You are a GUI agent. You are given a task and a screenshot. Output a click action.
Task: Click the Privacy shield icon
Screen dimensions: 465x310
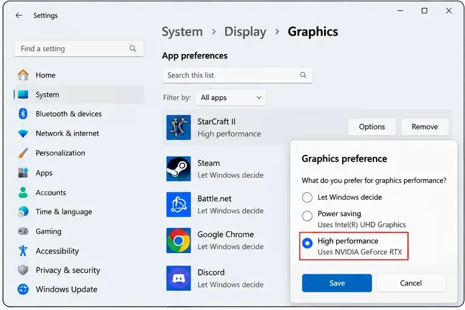pyautogui.click(x=23, y=270)
